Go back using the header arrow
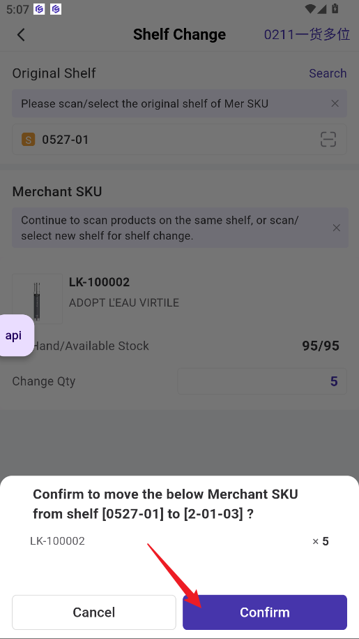Screen dimensions: 359x639 pyautogui.click(x=21, y=35)
